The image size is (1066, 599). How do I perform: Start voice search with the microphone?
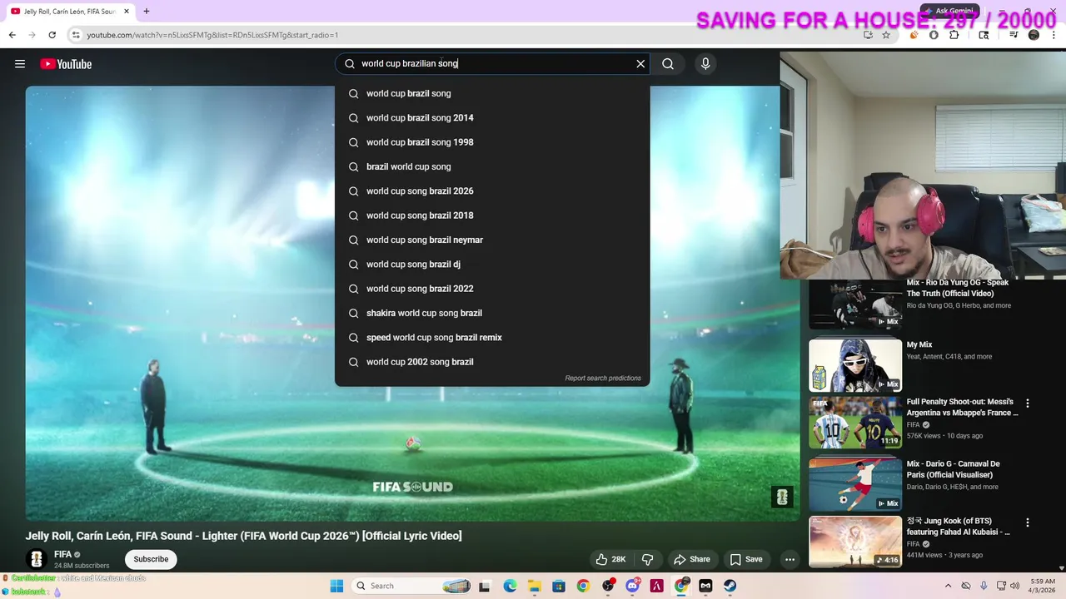coord(705,64)
